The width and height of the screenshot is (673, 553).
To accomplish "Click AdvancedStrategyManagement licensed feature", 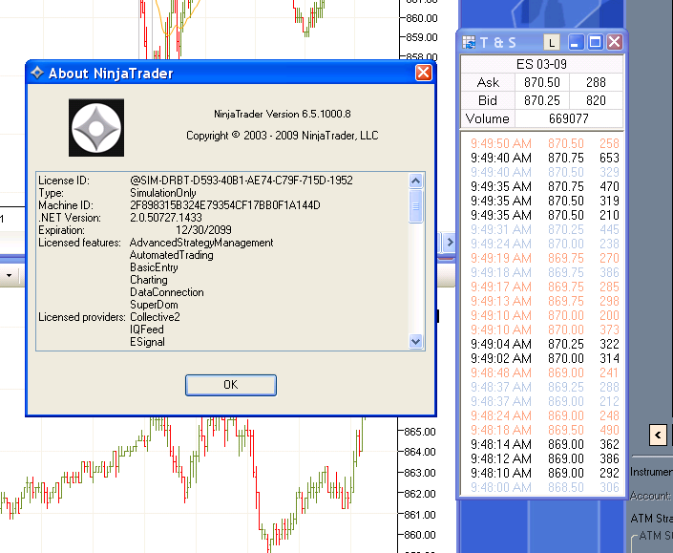I will [x=201, y=243].
